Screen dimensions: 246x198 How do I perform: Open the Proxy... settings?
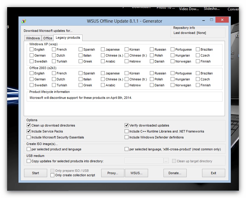pyautogui.click(x=112, y=173)
